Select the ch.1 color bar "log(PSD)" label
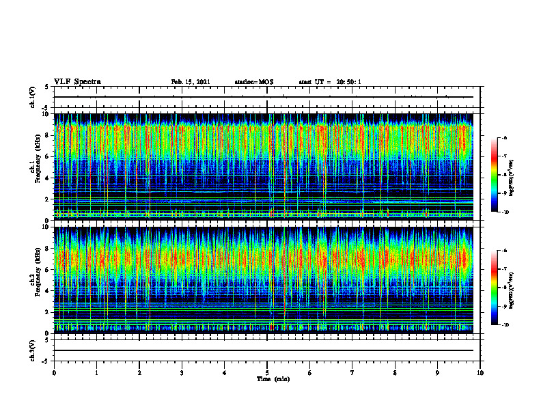The image size is (541, 418). 512,178
